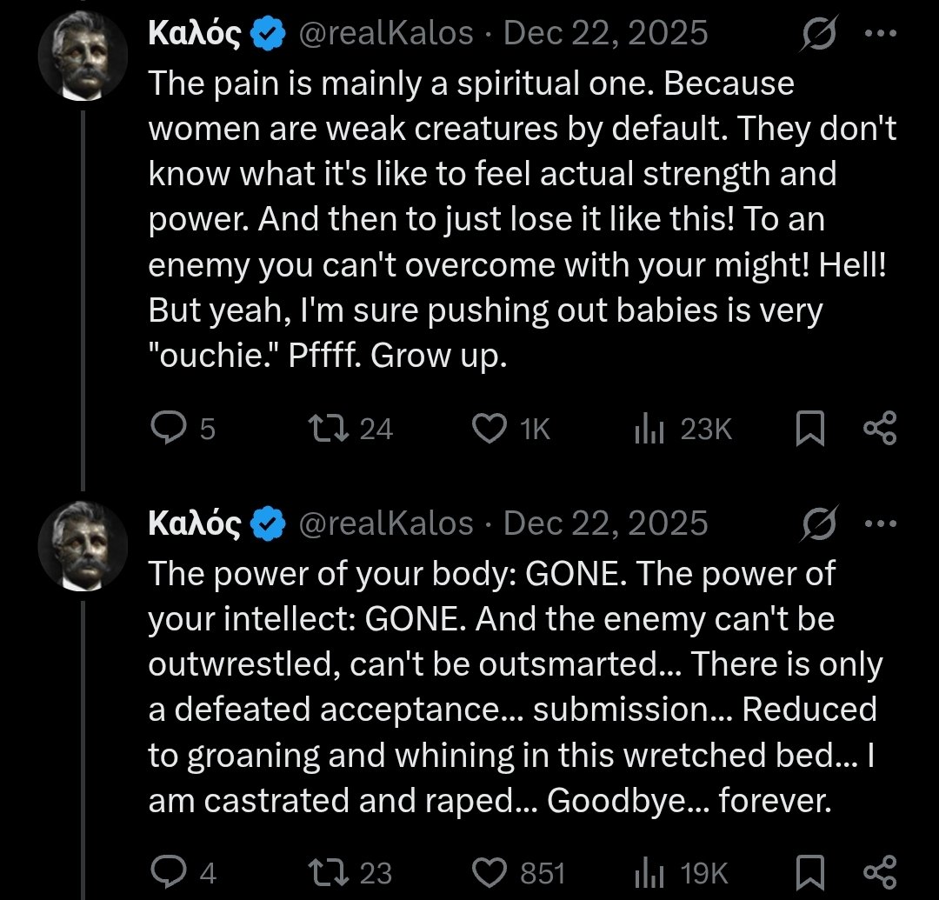Open the Grok icon on first tweet

pos(819,34)
